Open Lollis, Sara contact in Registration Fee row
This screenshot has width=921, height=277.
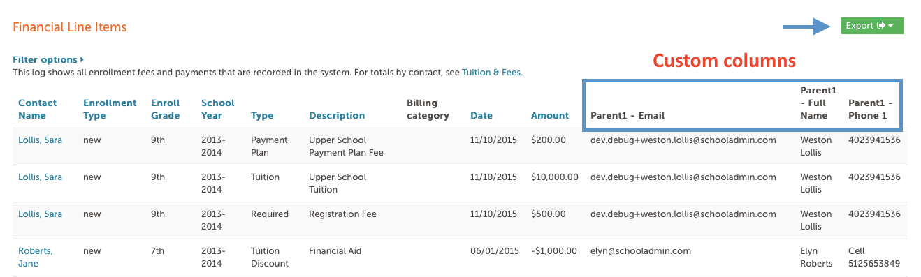tap(40, 214)
